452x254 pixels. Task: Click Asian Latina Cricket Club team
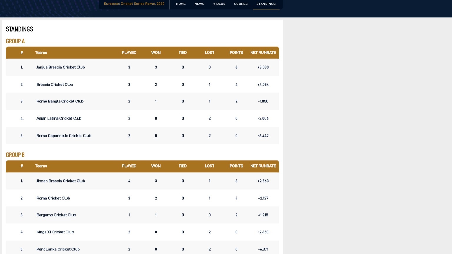(x=59, y=118)
